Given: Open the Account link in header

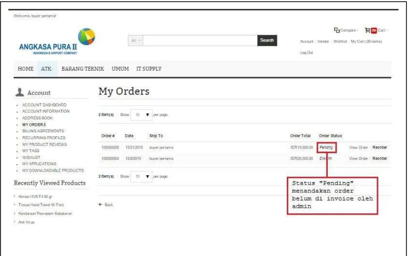Looking at the screenshot, I should tap(307, 41).
